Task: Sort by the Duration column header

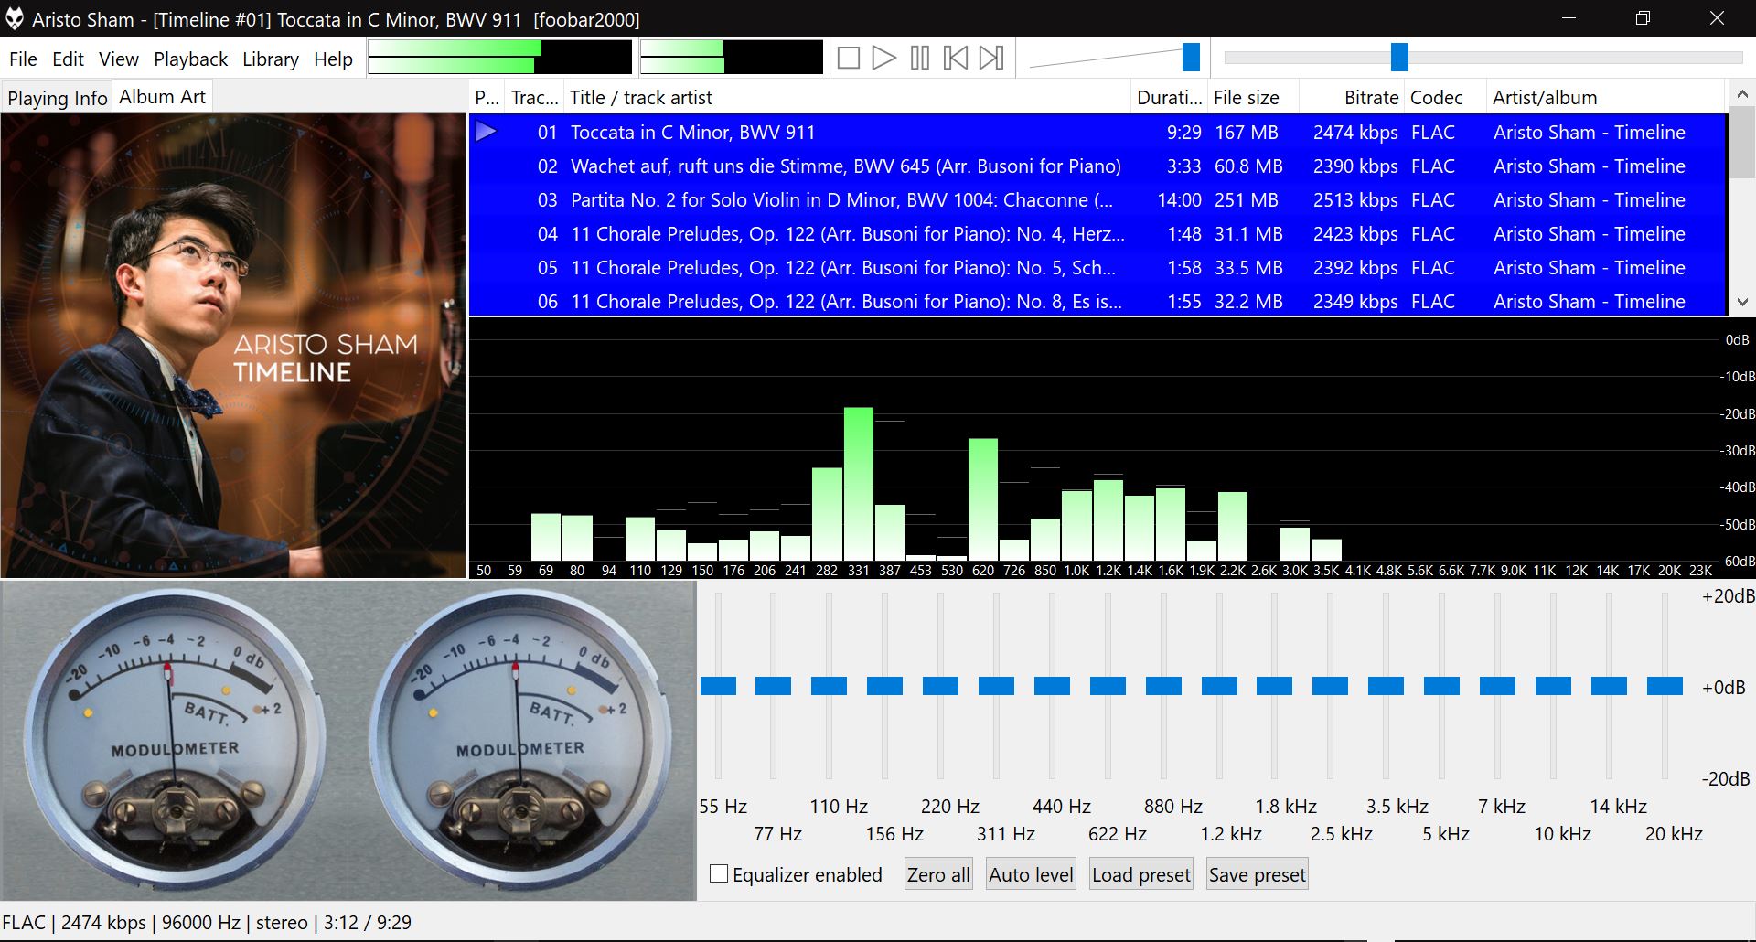Action: 1169,97
